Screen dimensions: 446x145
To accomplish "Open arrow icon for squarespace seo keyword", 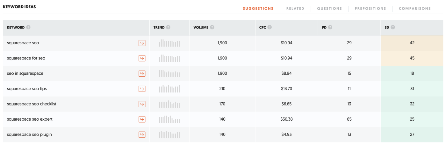I will [142, 43].
